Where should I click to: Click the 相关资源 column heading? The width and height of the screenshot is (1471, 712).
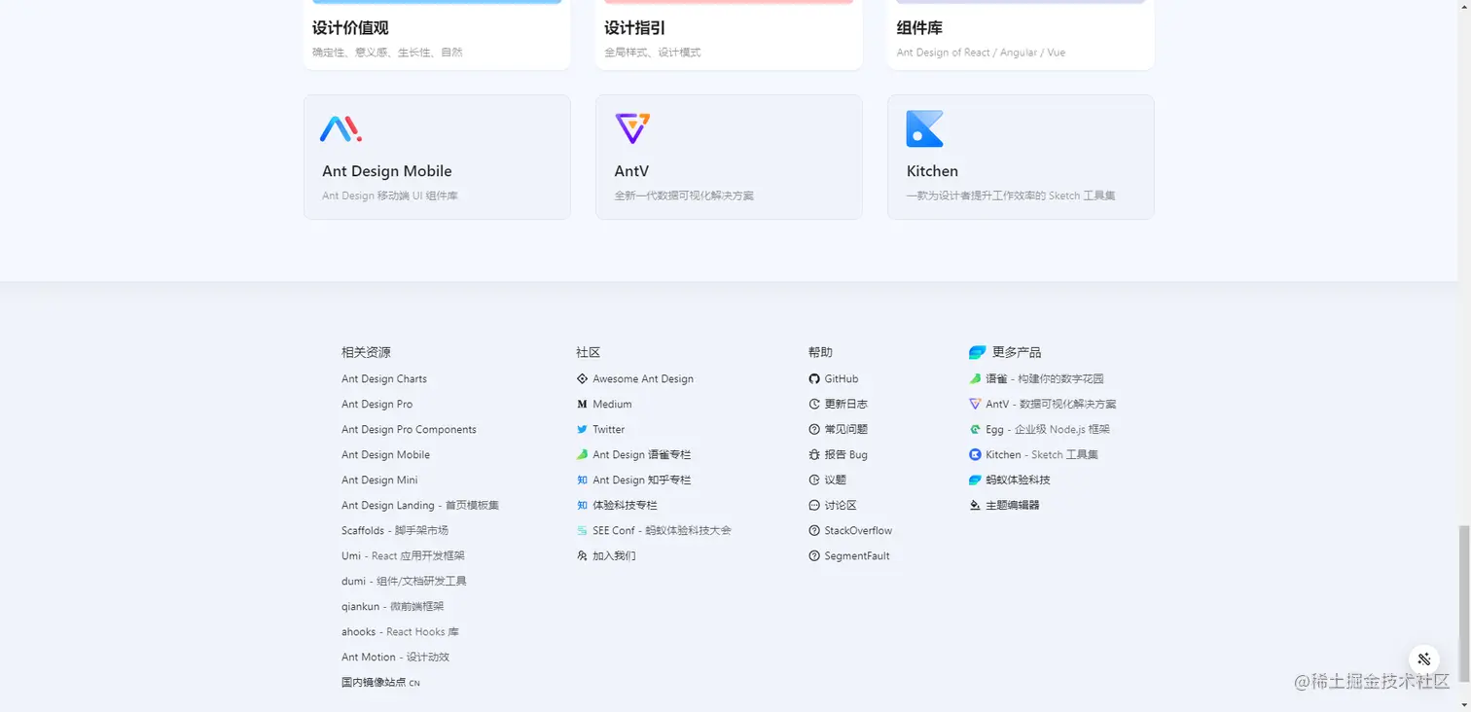pyautogui.click(x=366, y=352)
